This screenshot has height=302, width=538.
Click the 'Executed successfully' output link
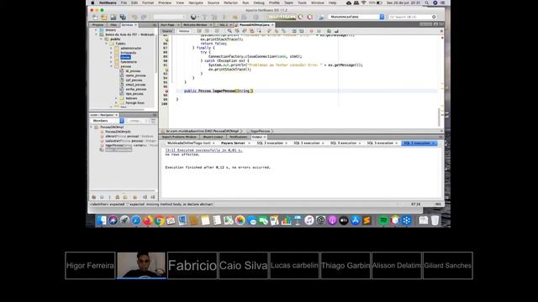coord(203,150)
